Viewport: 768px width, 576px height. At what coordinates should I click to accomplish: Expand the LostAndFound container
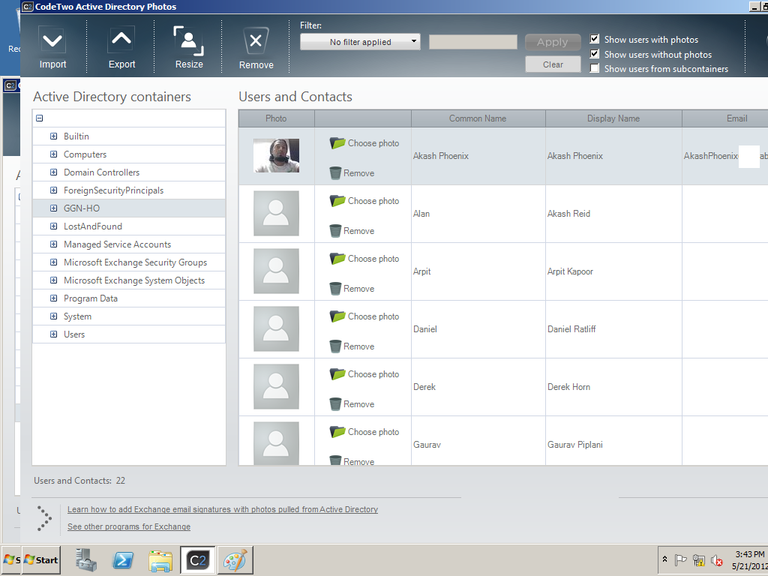pos(53,226)
